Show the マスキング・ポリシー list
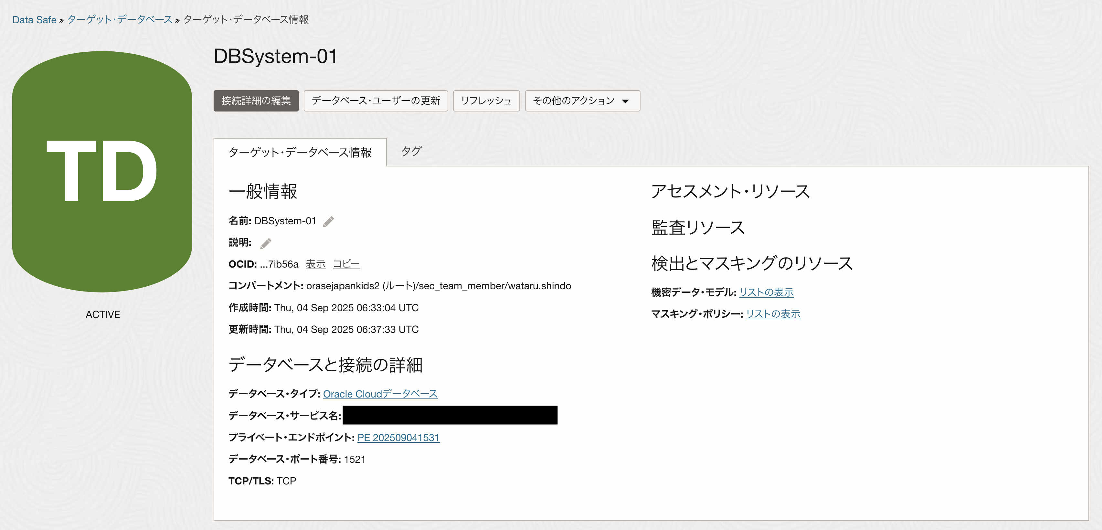The width and height of the screenshot is (1102, 530). click(x=773, y=314)
